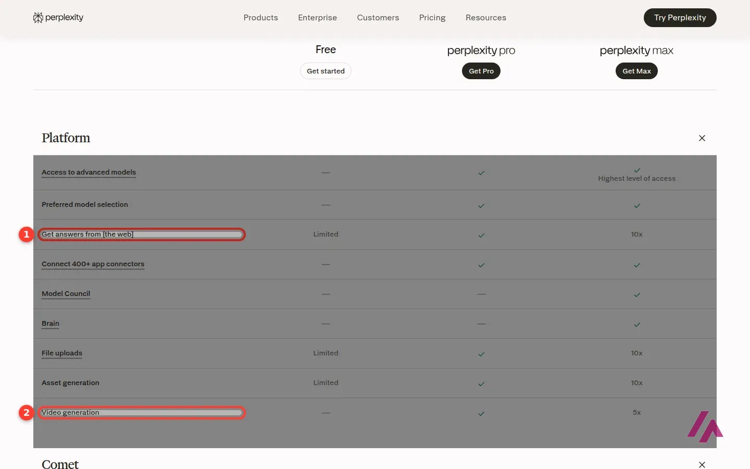
Task: Open the Enterprise menu
Action: 317,18
